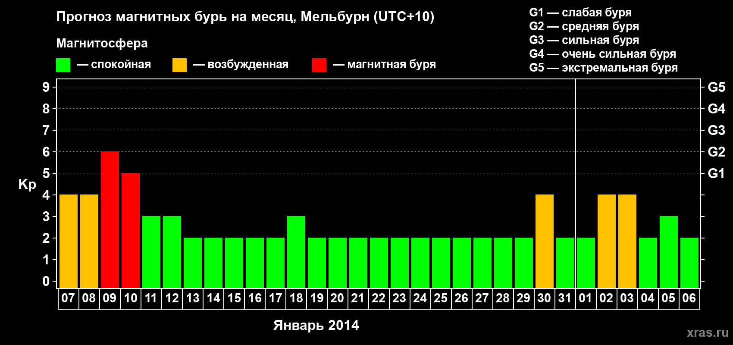733x345 pixels.
Task: Click the green "спокойная" legend swatch
Action: click(x=63, y=65)
